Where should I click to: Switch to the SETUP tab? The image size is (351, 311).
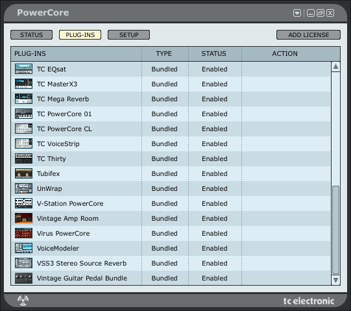pyautogui.click(x=128, y=34)
